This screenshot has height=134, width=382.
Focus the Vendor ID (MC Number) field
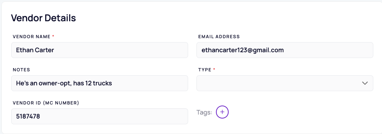point(99,116)
